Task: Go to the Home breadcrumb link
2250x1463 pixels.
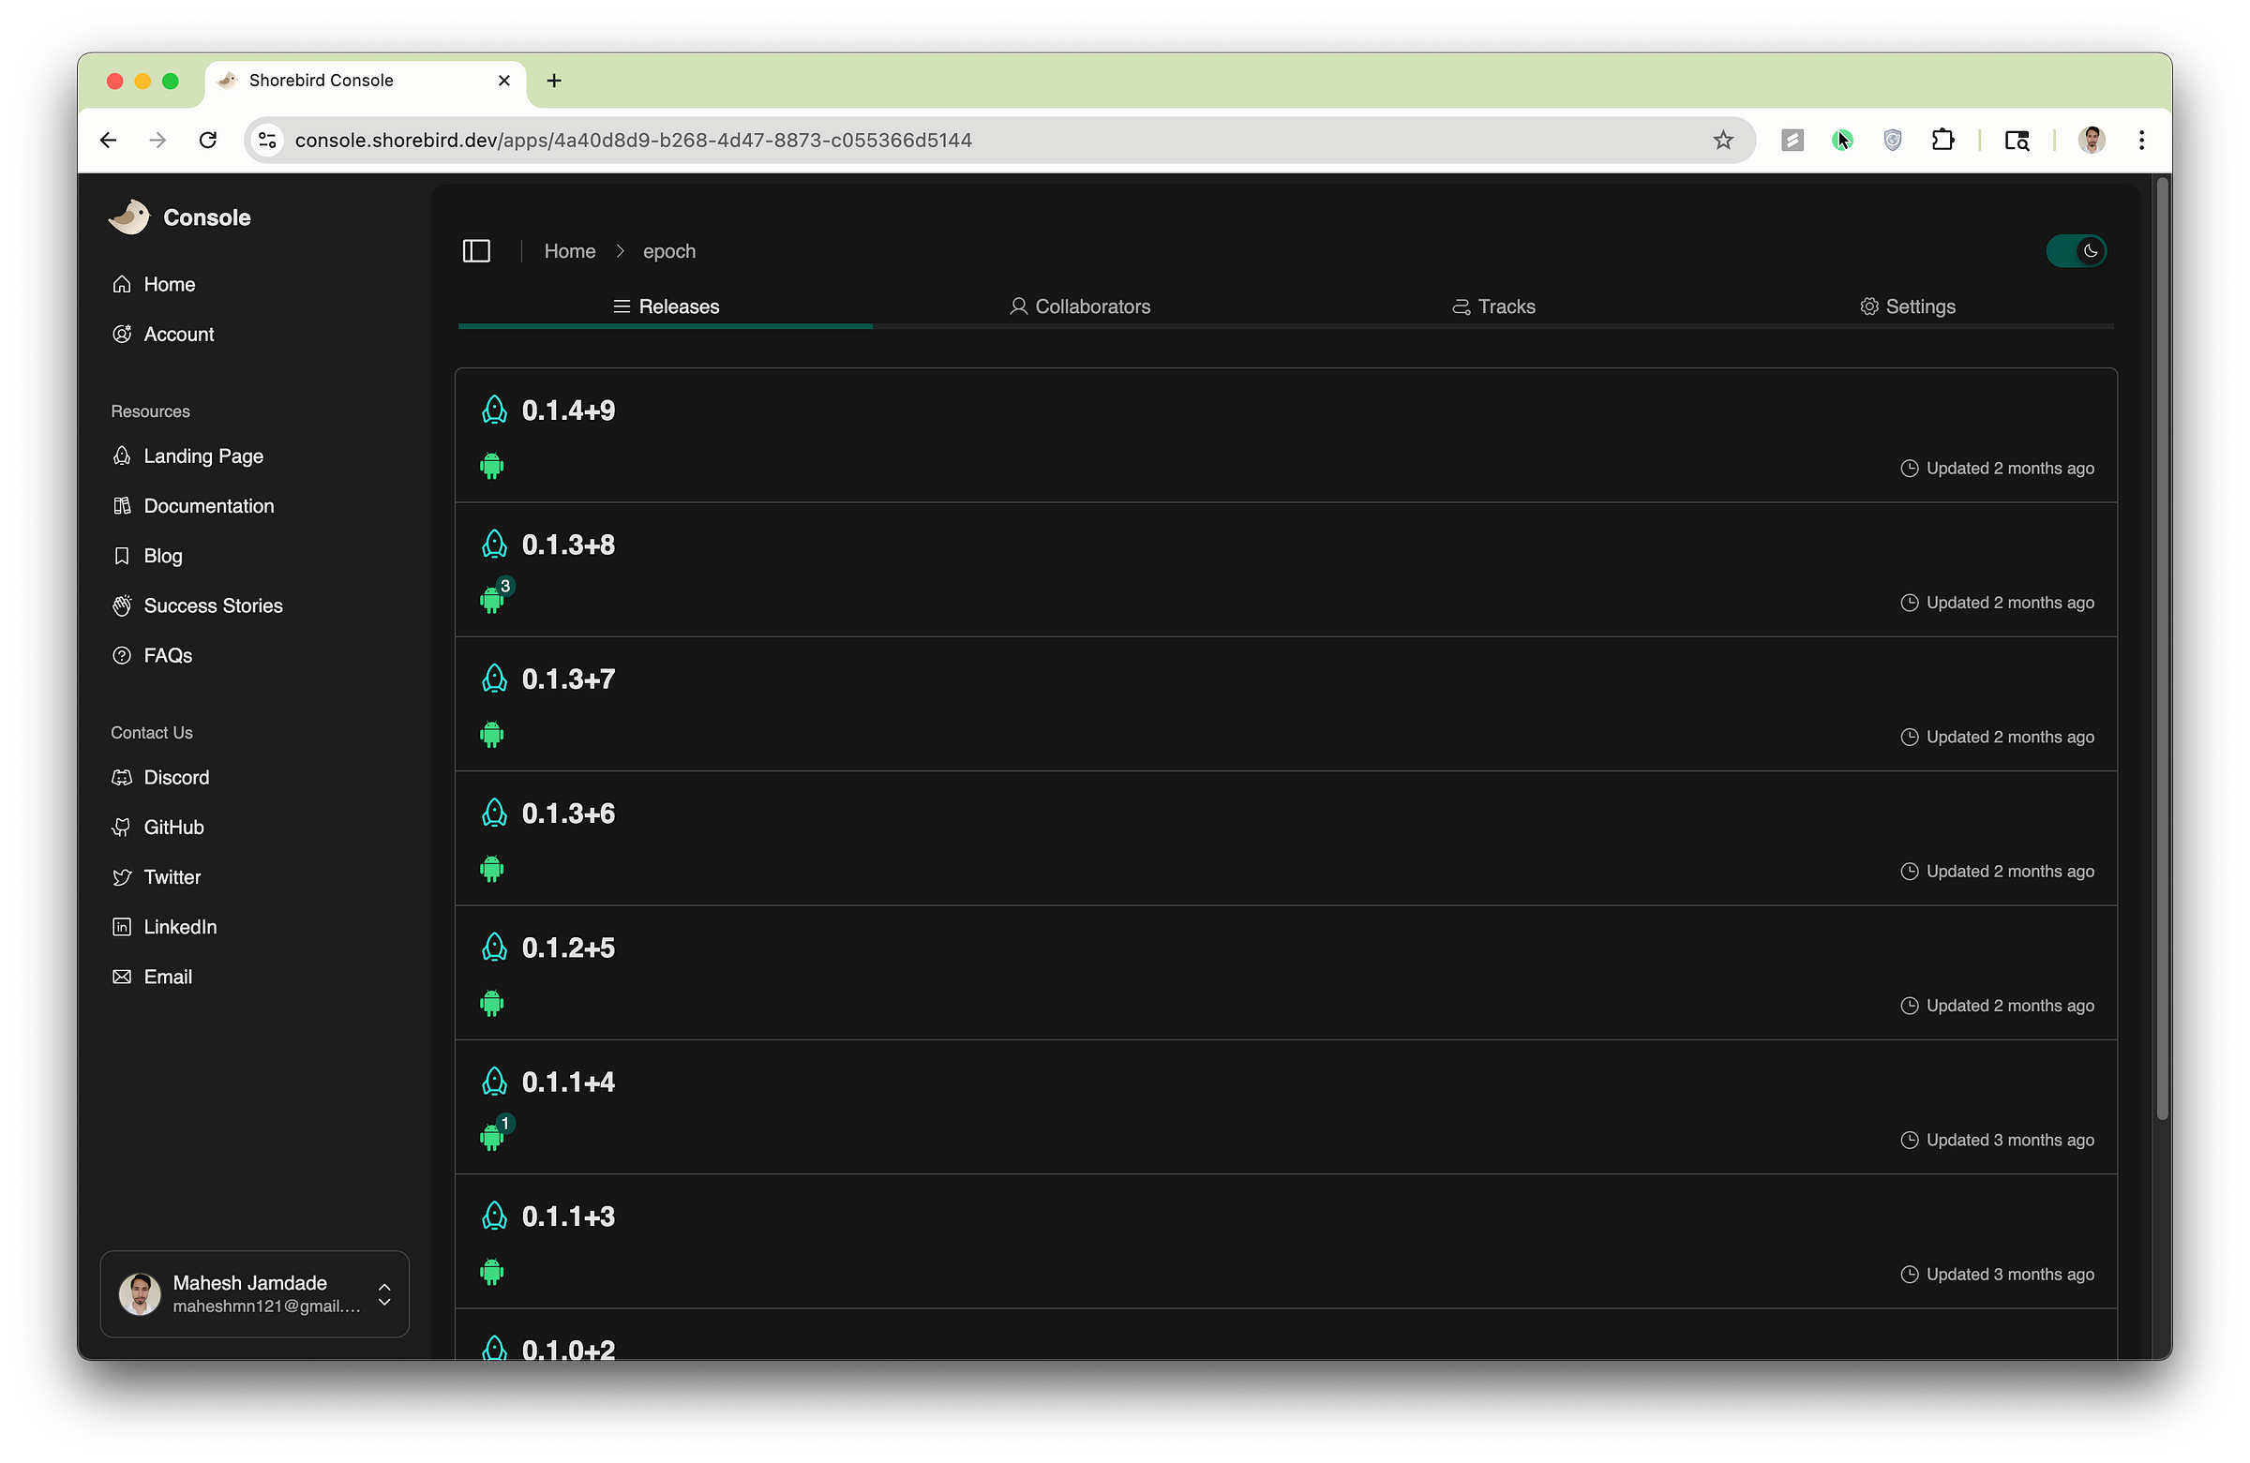Action: [569, 251]
